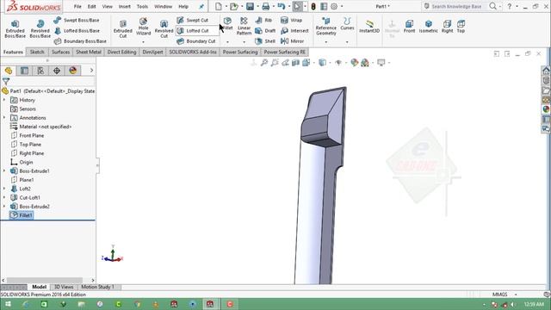Choose Lofted Boss/Base feature
551x310 pixels.
click(77, 31)
